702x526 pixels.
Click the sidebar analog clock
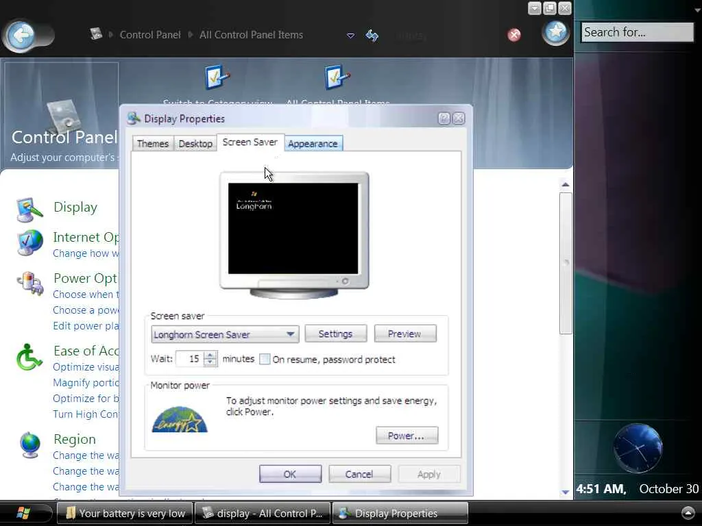pyautogui.click(x=637, y=448)
